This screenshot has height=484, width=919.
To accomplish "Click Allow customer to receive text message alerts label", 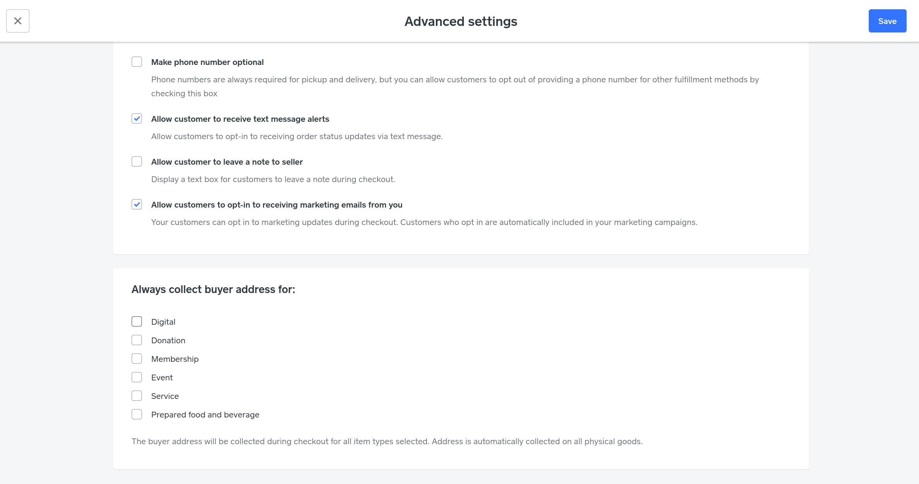I will tap(240, 119).
